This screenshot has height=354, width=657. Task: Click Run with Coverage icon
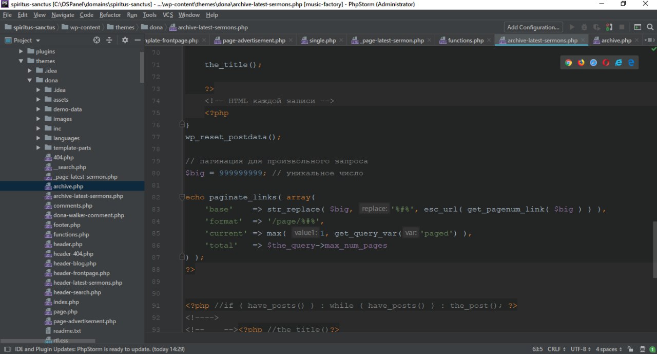point(596,27)
